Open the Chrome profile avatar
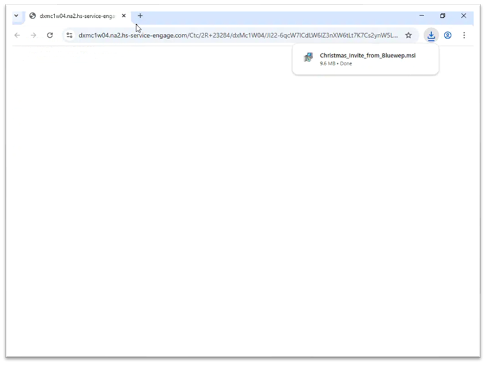This screenshot has height=365, width=486. tap(448, 35)
